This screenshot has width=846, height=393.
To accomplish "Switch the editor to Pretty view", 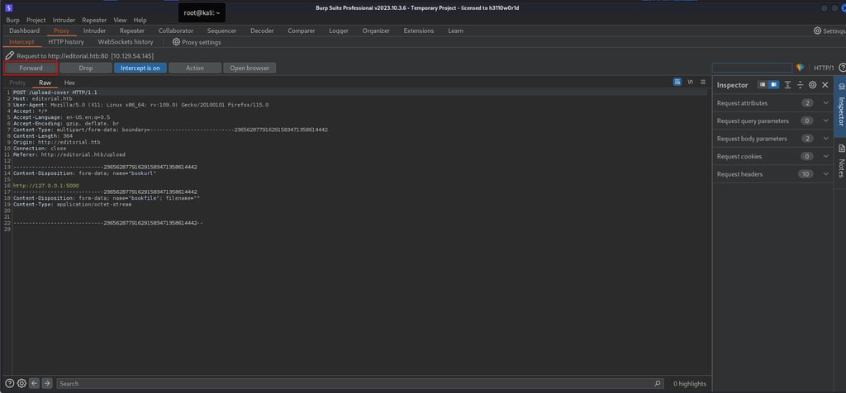I will 17,83.
